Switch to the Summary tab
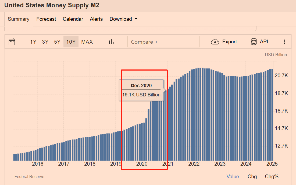 tap(19, 19)
